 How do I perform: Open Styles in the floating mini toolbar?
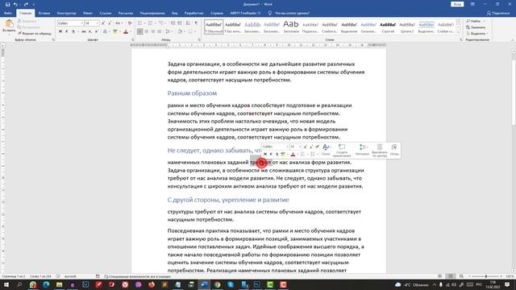point(326,150)
